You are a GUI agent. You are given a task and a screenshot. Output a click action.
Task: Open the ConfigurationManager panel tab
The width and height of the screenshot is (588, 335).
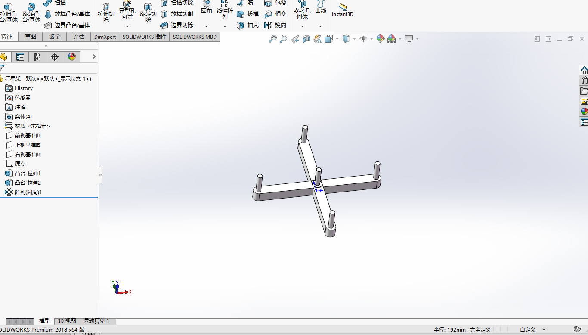tap(37, 57)
